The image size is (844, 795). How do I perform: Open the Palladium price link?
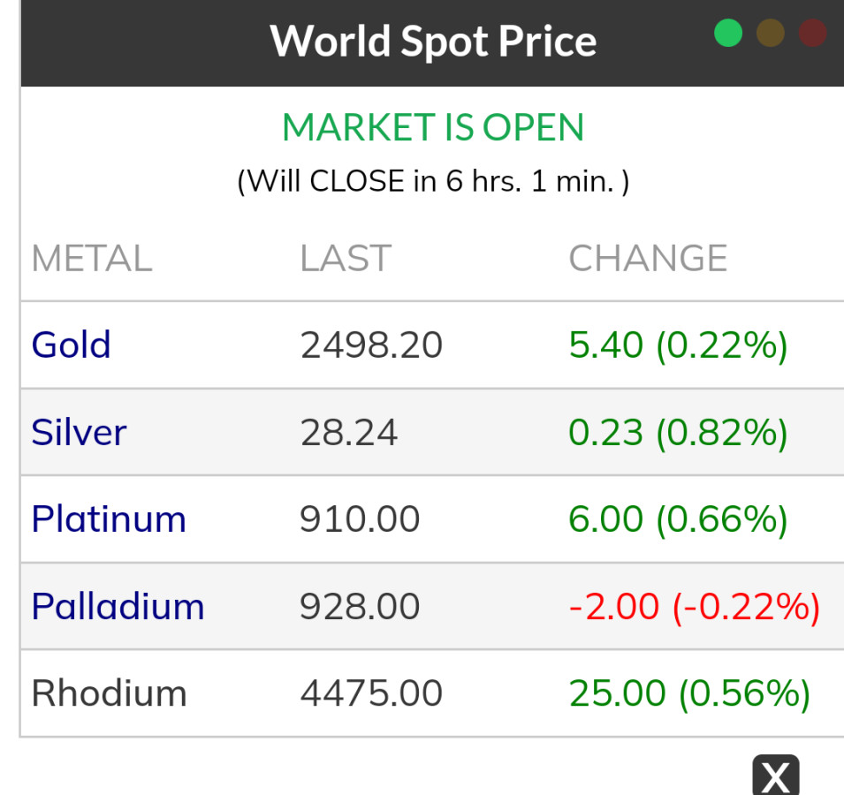pos(118,606)
